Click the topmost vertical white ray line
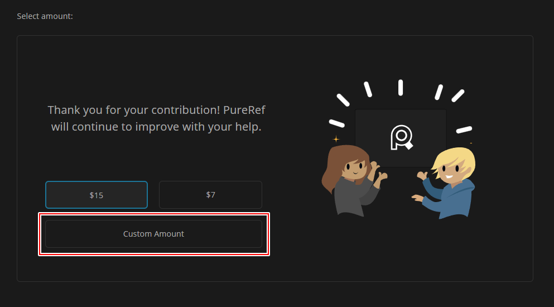554x307 pixels. (401, 88)
